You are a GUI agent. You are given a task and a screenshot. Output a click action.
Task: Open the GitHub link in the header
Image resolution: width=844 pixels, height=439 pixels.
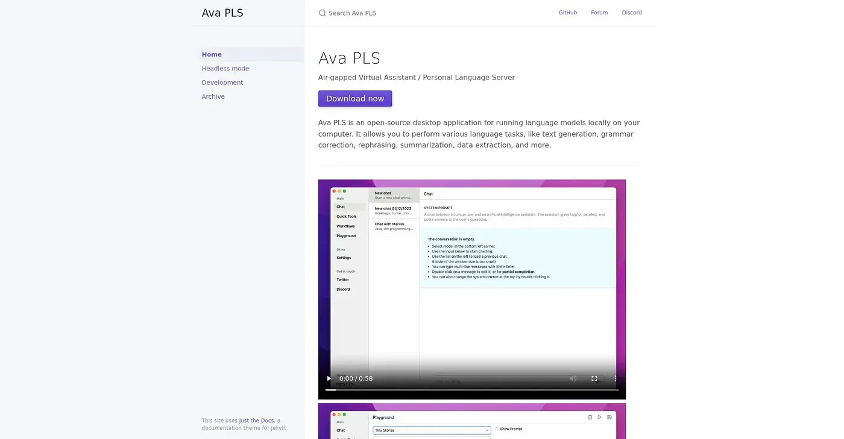(x=568, y=13)
